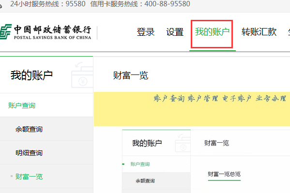Click the 我的账户 heading in the embedded screenshot
290x193 pixels.
(147, 143)
